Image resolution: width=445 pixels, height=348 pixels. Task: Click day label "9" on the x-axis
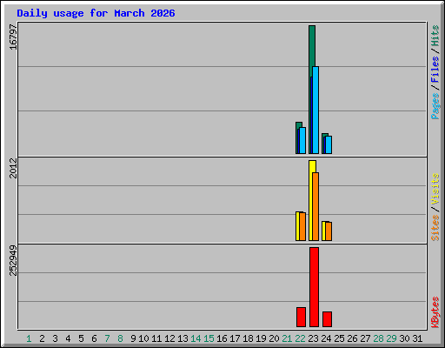click(x=133, y=338)
